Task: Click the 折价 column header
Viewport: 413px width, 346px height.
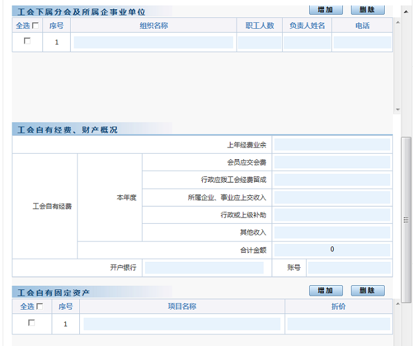Action: (339, 306)
